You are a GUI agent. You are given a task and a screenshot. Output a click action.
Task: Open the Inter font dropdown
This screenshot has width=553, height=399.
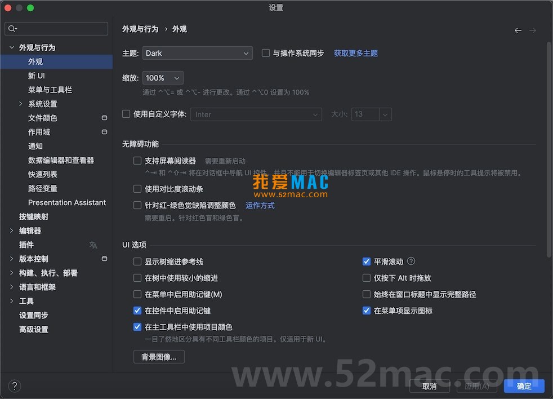(256, 114)
